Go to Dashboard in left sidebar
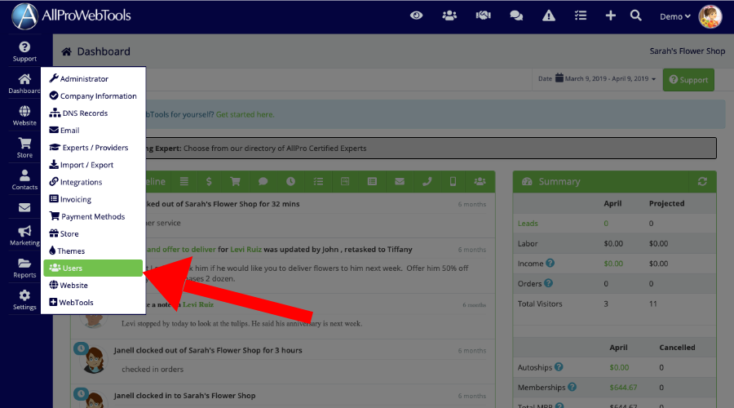This screenshot has width=734, height=408. 24,84
